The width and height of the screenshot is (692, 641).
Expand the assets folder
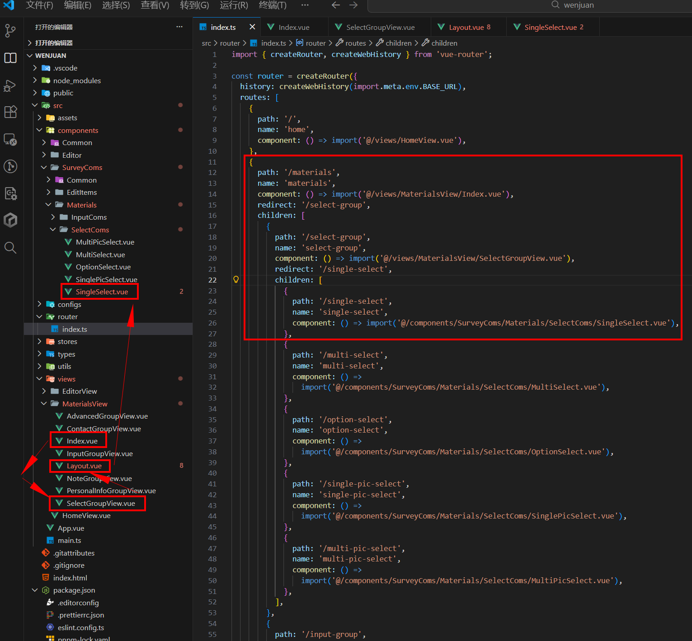click(108, 118)
